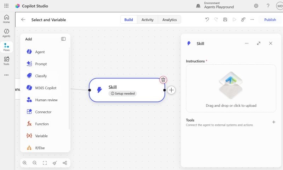The height and width of the screenshot is (170, 283).
Task: Open the settings gear
Action: 256,6
